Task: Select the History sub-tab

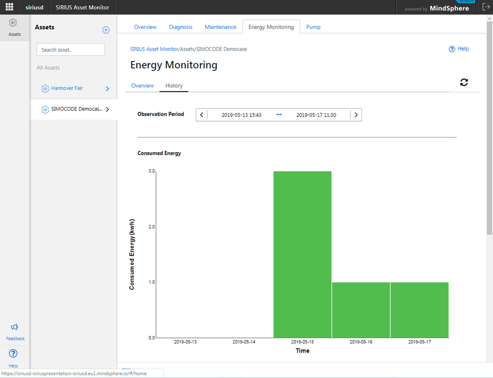Action: (x=174, y=86)
